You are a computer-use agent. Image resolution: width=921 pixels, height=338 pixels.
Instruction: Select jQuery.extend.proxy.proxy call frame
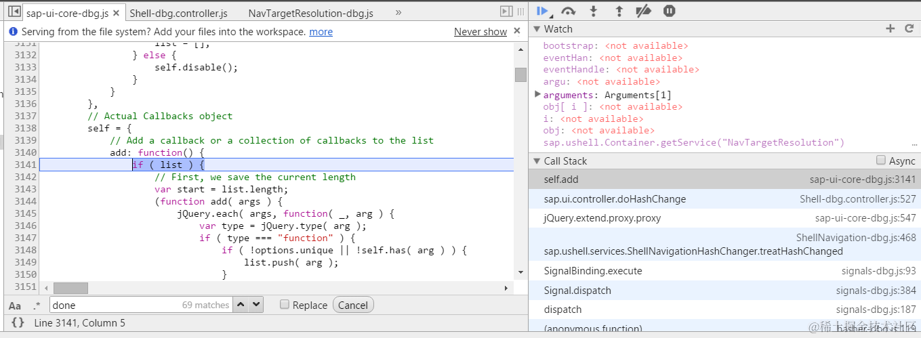[x=724, y=218]
